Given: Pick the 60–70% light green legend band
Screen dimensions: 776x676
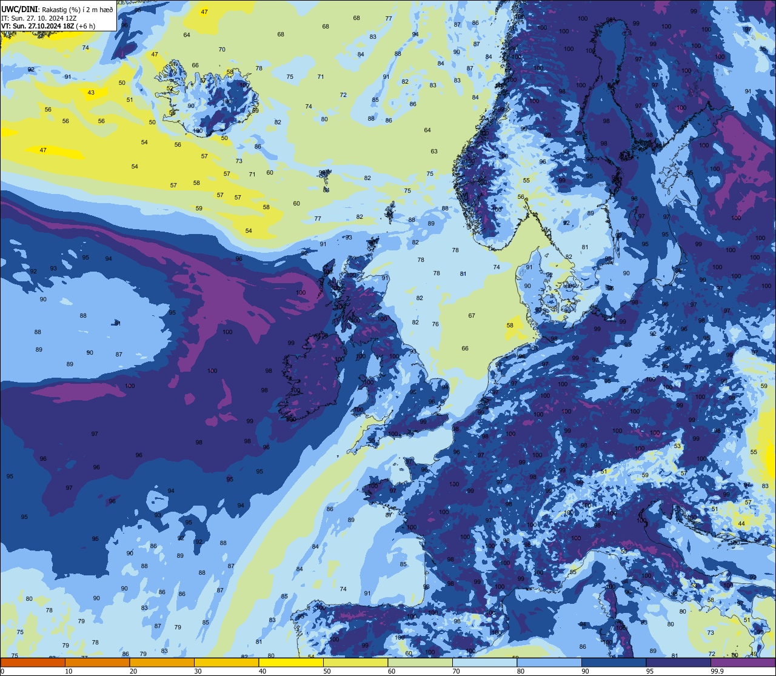Looking at the screenshot, I should [420, 662].
